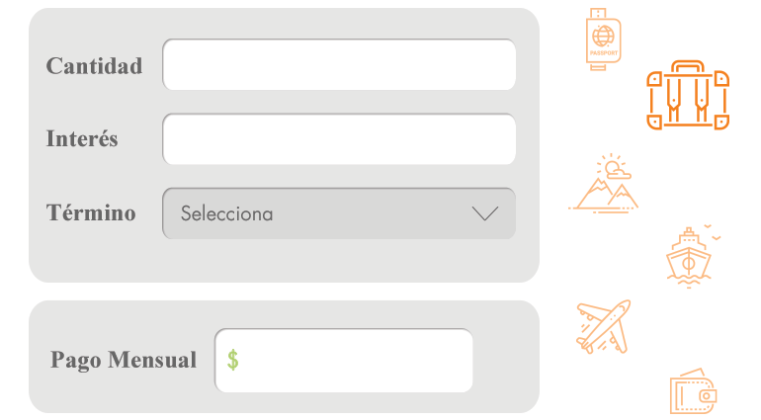This screenshot has height=420, width=761.
Task: Click the seagulls above the ship
Action: (713, 232)
